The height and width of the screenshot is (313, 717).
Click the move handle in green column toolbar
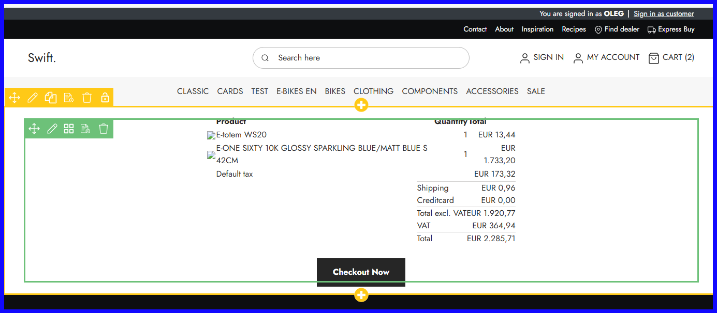click(34, 129)
